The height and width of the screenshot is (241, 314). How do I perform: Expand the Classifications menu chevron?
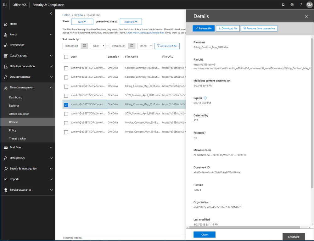[x=51, y=56]
